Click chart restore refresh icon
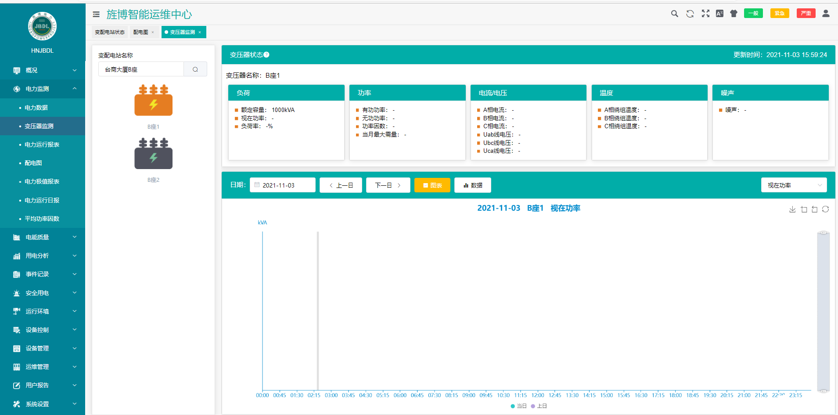This screenshot has width=838, height=415. point(825,209)
